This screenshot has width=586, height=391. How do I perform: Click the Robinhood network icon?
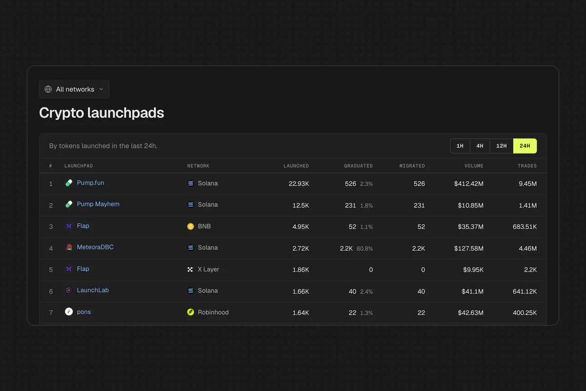tap(191, 312)
